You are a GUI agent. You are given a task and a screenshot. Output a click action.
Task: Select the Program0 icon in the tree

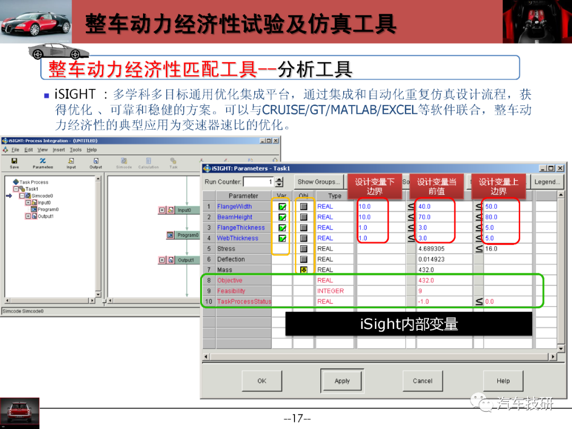34,209
